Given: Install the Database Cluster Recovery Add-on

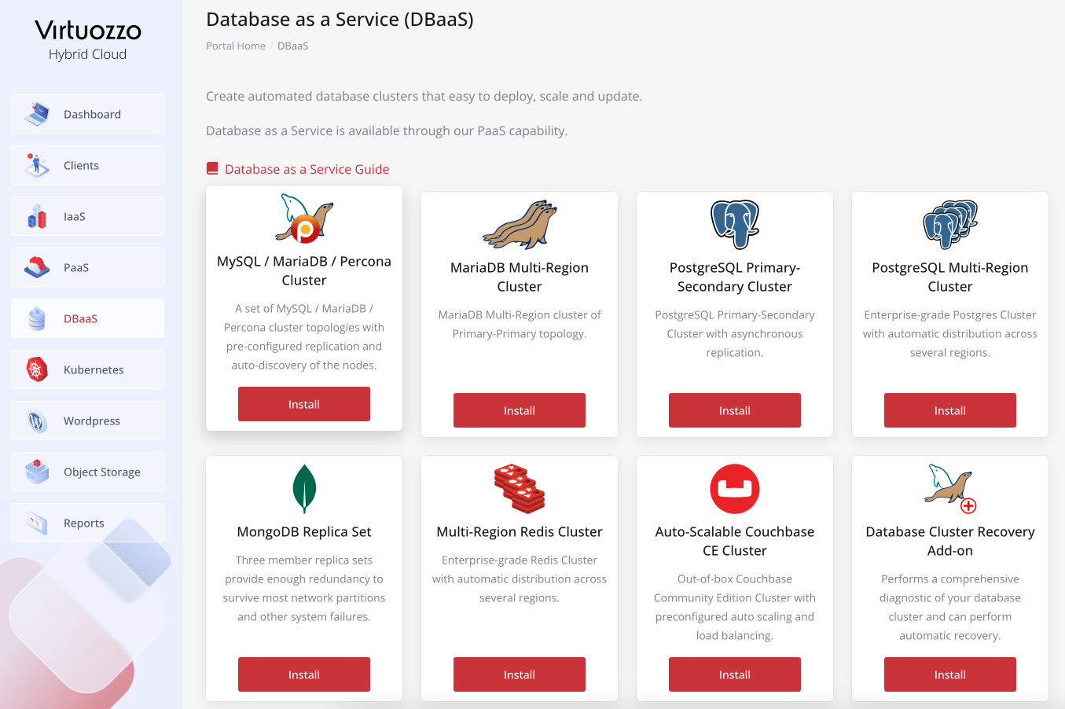Looking at the screenshot, I should pos(950,674).
